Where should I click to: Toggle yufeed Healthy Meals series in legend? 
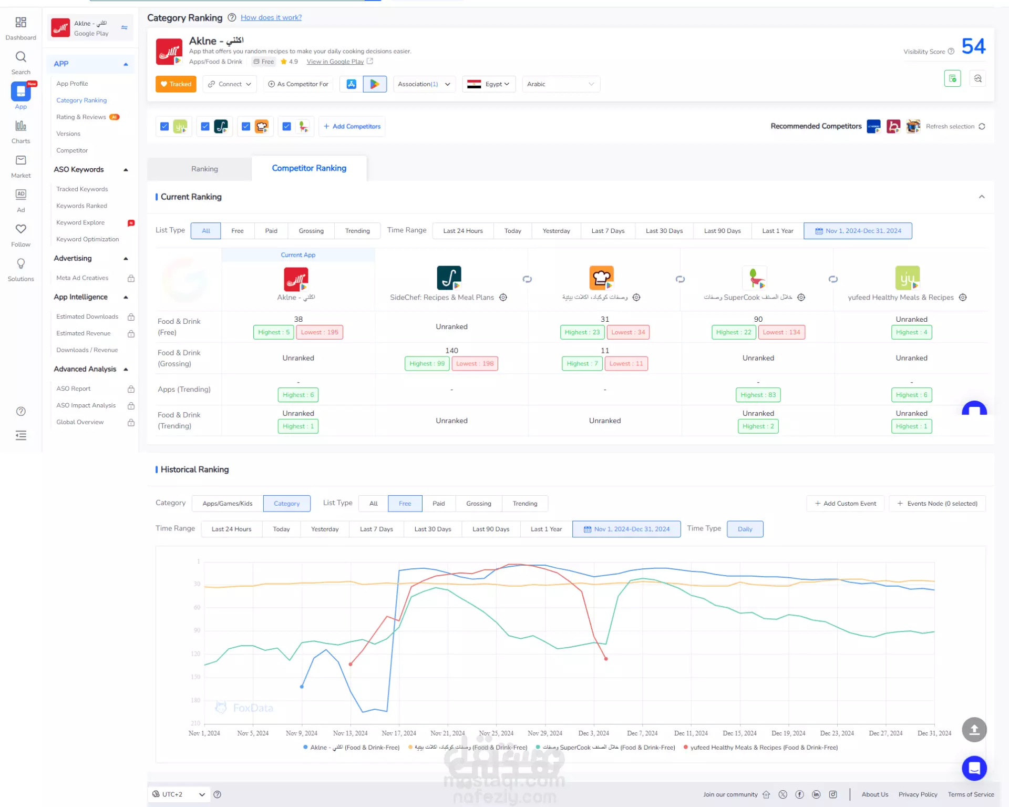(760, 747)
